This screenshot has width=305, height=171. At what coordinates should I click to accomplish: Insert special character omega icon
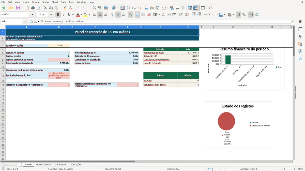click(164, 8)
